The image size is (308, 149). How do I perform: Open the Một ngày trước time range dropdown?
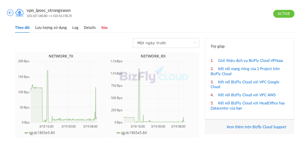[x=166, y=43]
